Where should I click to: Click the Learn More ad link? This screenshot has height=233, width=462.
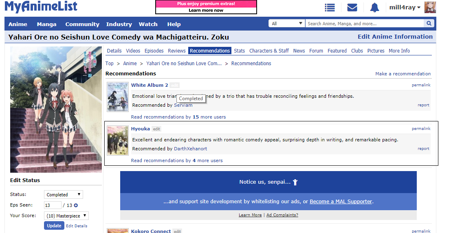pyautogui.click(x=250, y=215)
